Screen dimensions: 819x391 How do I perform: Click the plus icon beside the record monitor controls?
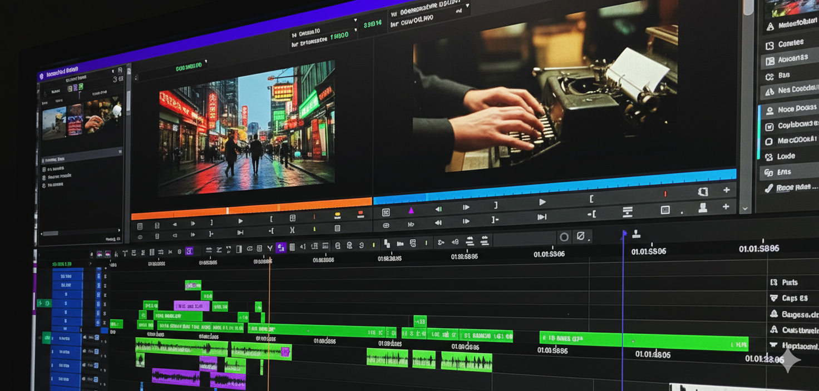(x=726, y=191)
